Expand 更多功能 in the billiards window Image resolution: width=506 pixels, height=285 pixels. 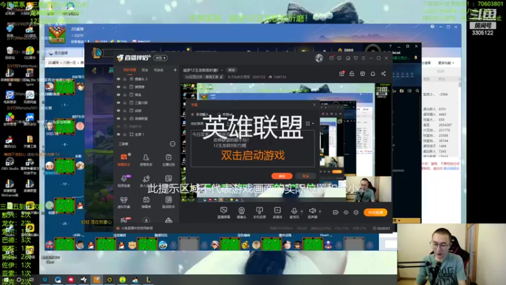(446, 63)
